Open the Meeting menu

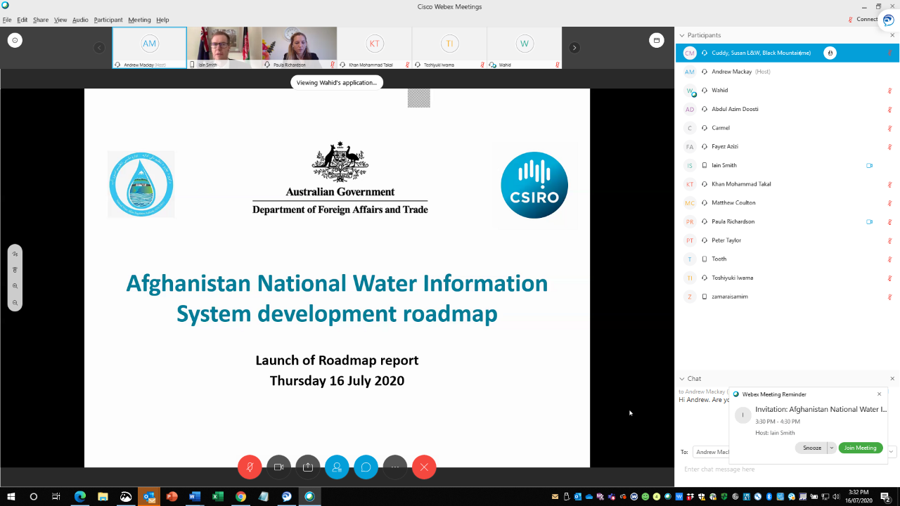139,20
